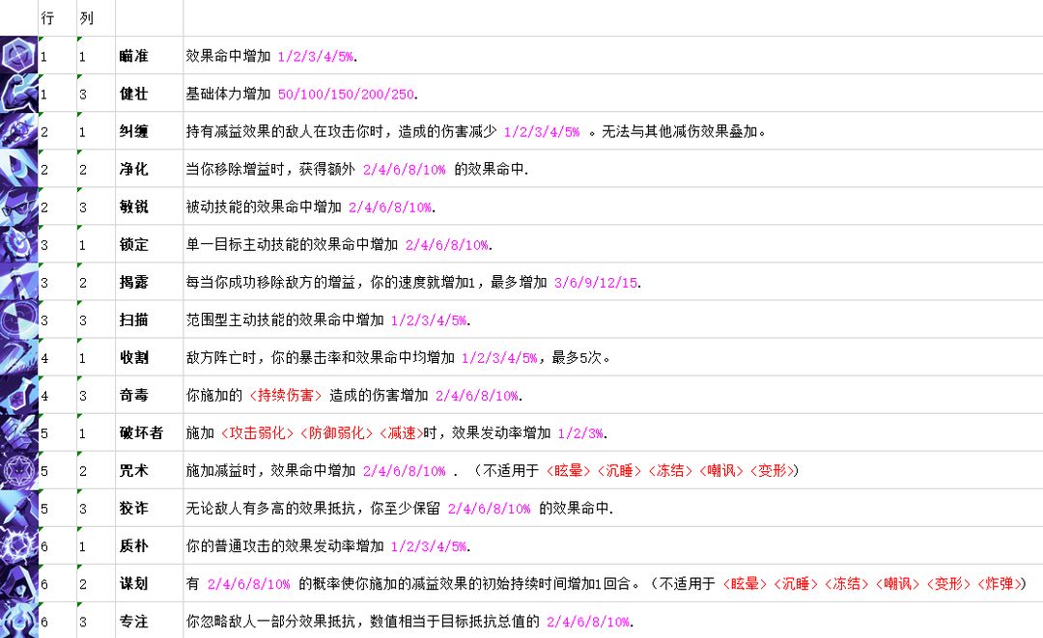
Task: Select the 行 header cell
Action: point(57,18)
